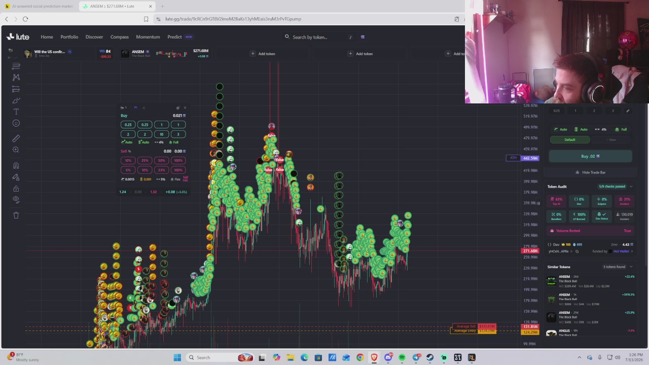Switch to the Predict section
649x365 pixels.
[174, 37]
